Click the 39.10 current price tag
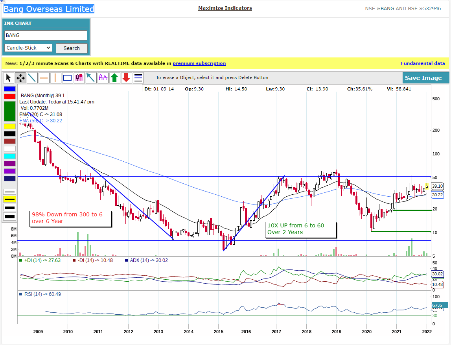Viewport: 451px width, 345px height. [x=437, y=186]
